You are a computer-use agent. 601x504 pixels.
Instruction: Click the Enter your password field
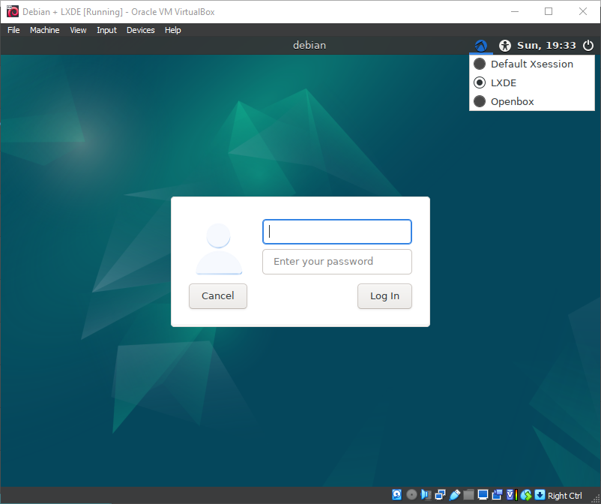click(x=336, y=262)
